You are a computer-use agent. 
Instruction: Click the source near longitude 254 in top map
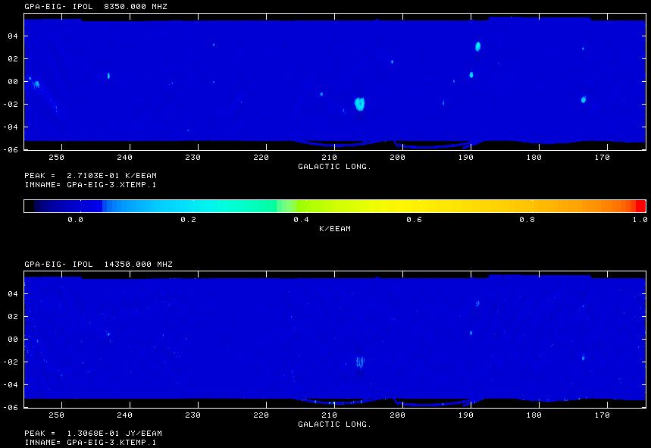(36, 84)
